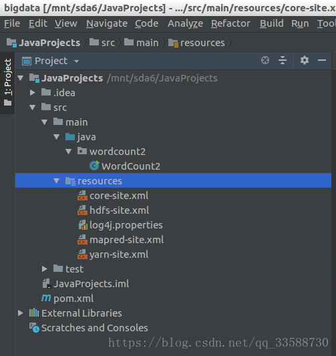Click the locate/scroll from source crosshair icon

coord(265,60)
